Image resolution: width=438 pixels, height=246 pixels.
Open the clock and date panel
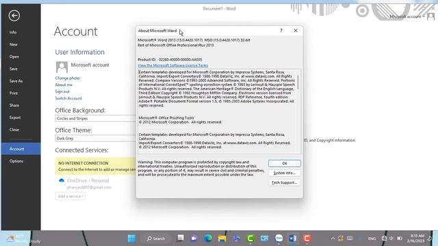(x=416, y=238)
